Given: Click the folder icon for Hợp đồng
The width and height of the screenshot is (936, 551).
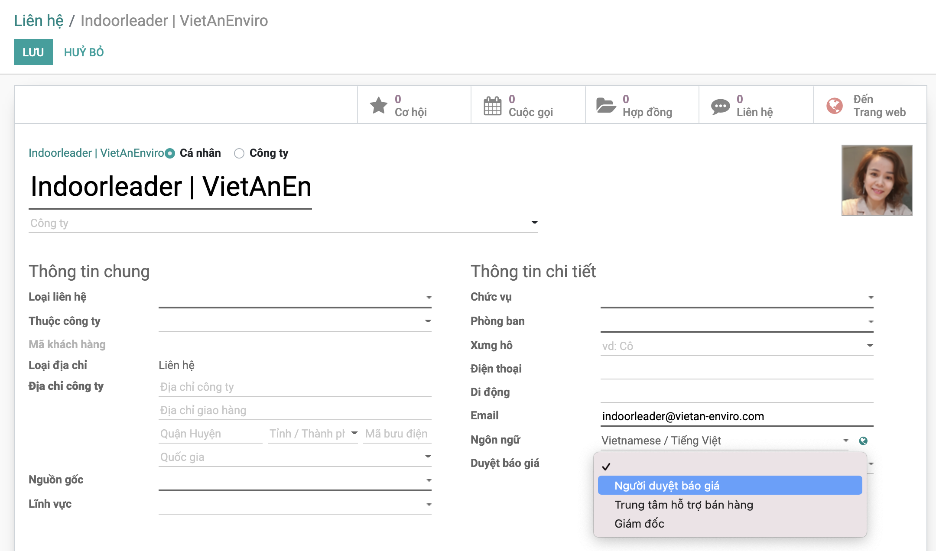Looking at the screenshot, I should [x=607, y=104].
